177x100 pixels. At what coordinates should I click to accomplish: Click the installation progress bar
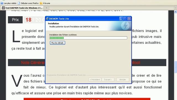click(x=88, y=38)
